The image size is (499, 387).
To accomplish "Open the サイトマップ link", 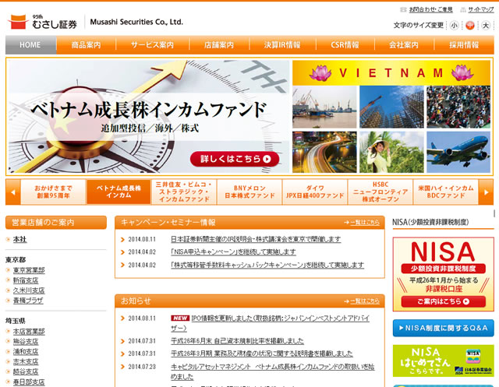I will pyautogui.click(x=481, y=9).
